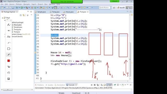Click the save annotation icon
The image size is (167, 94).
[9, 79]
